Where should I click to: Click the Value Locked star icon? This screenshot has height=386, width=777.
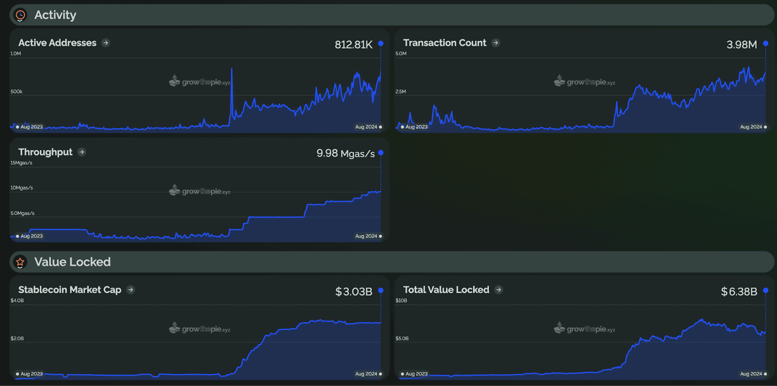(x=20, y=262)
